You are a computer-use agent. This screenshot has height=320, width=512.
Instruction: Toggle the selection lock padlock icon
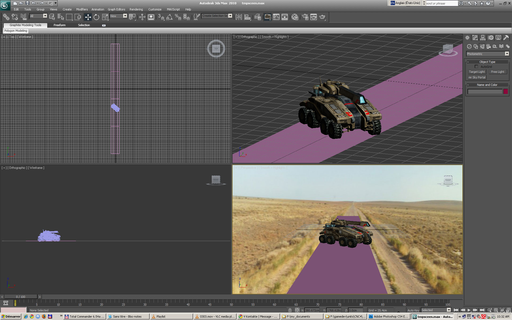290,310
